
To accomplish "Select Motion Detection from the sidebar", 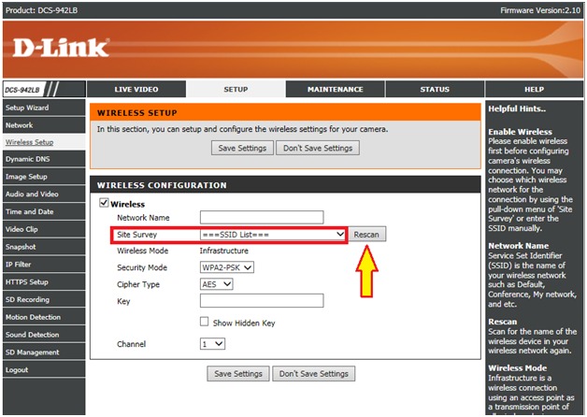I will (x=33, y=317).
